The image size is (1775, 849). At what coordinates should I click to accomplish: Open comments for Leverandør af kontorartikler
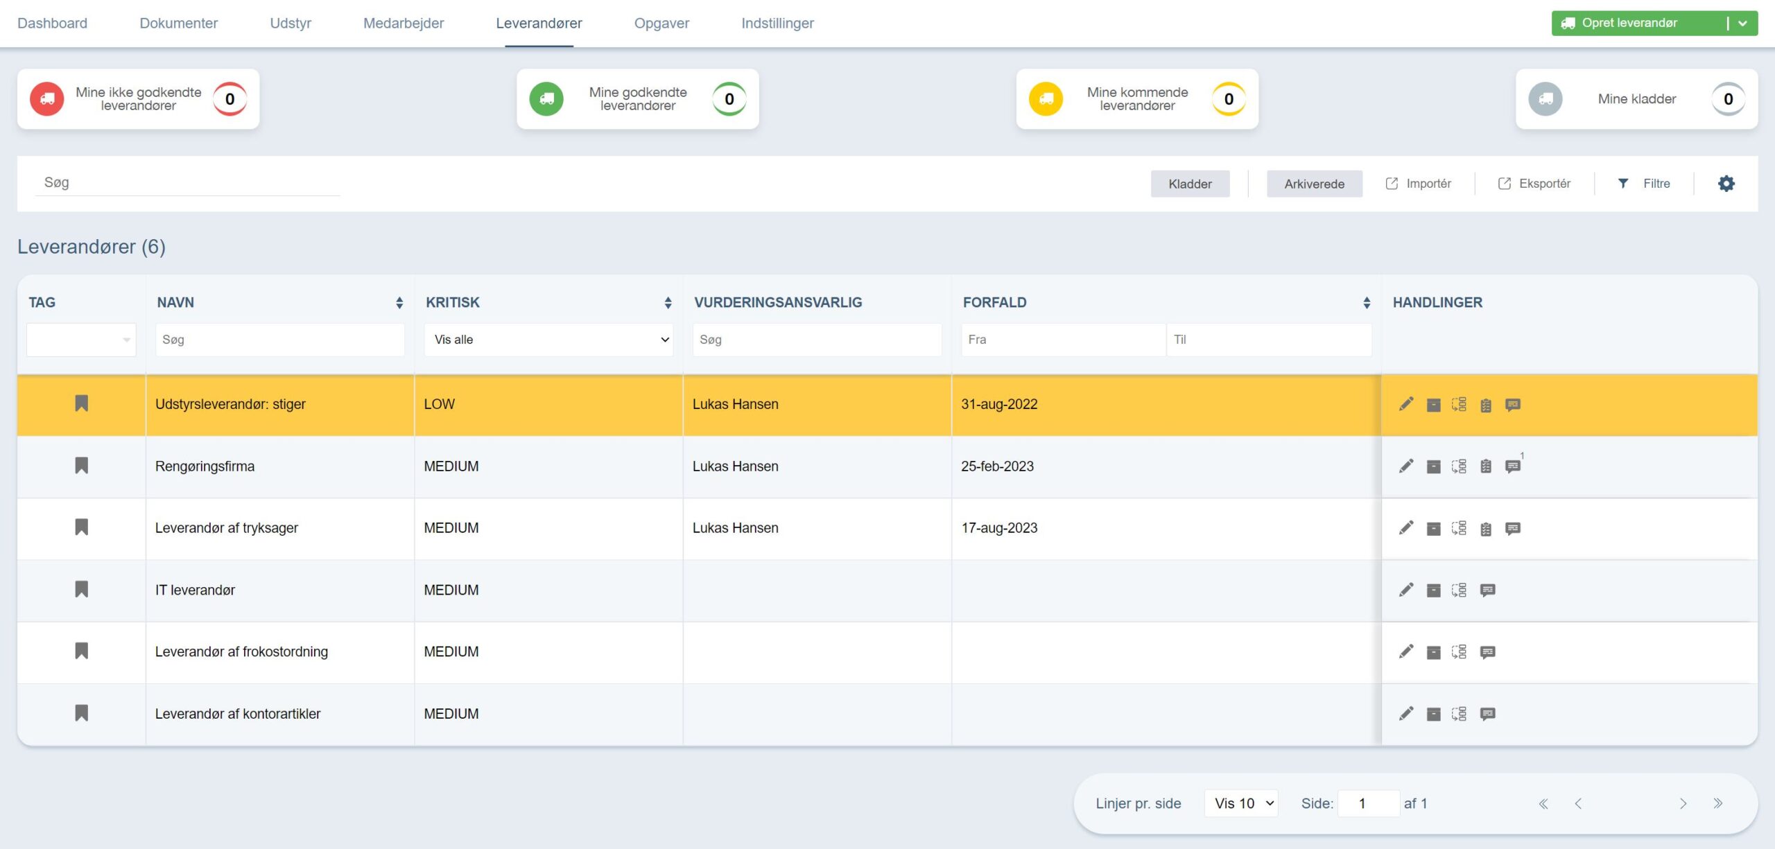[x=1487, y=714]
